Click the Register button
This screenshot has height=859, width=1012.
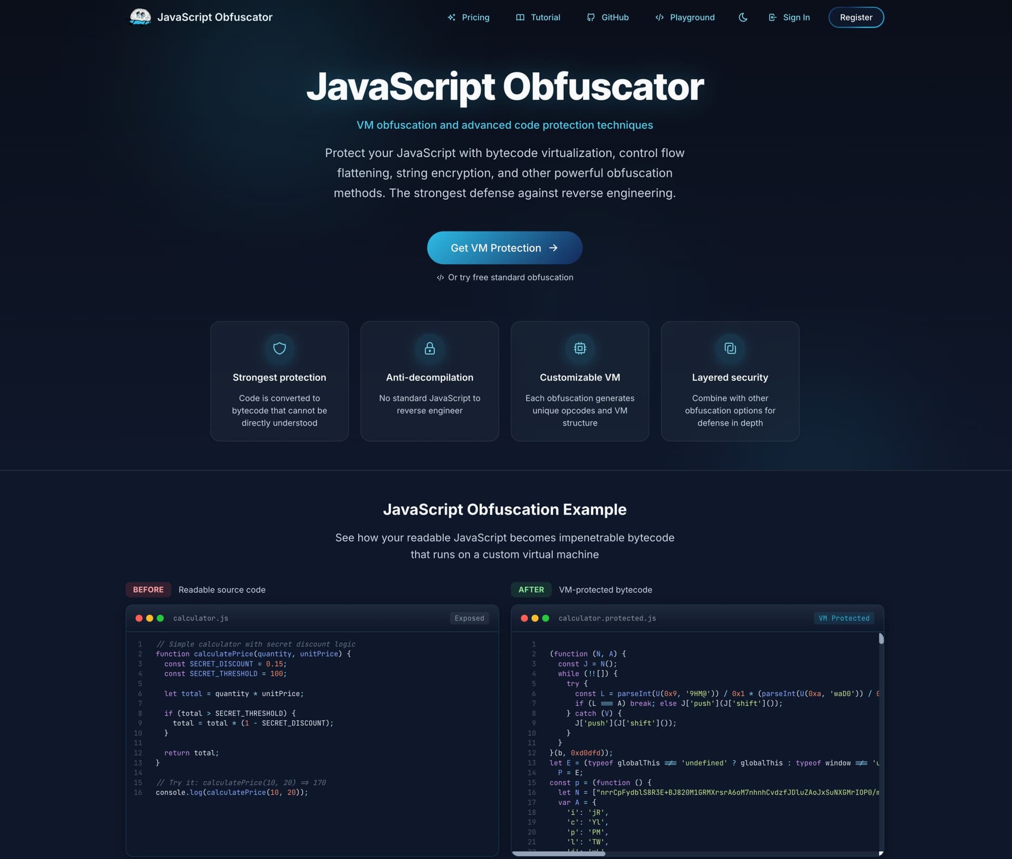(856, 17)
